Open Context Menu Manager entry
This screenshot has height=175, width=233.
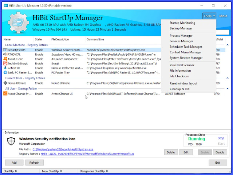[x=185, y=52]
